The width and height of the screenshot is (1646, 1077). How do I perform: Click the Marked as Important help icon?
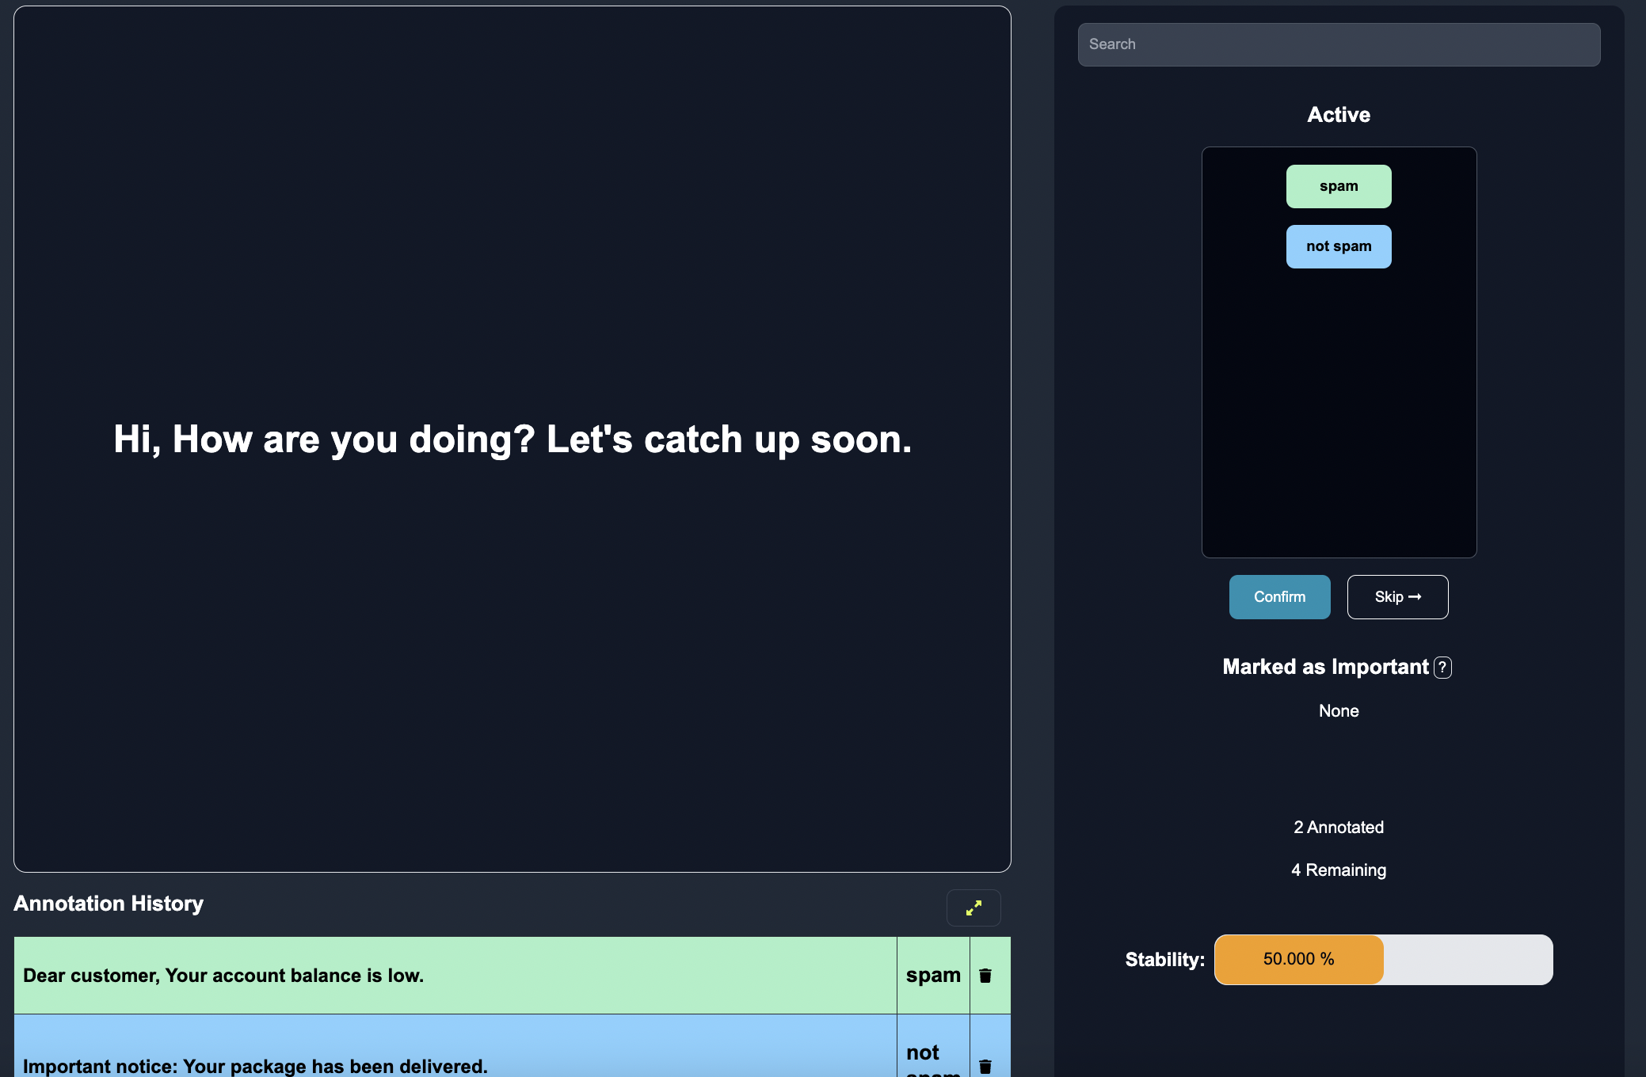click(x=1442, y=668)
